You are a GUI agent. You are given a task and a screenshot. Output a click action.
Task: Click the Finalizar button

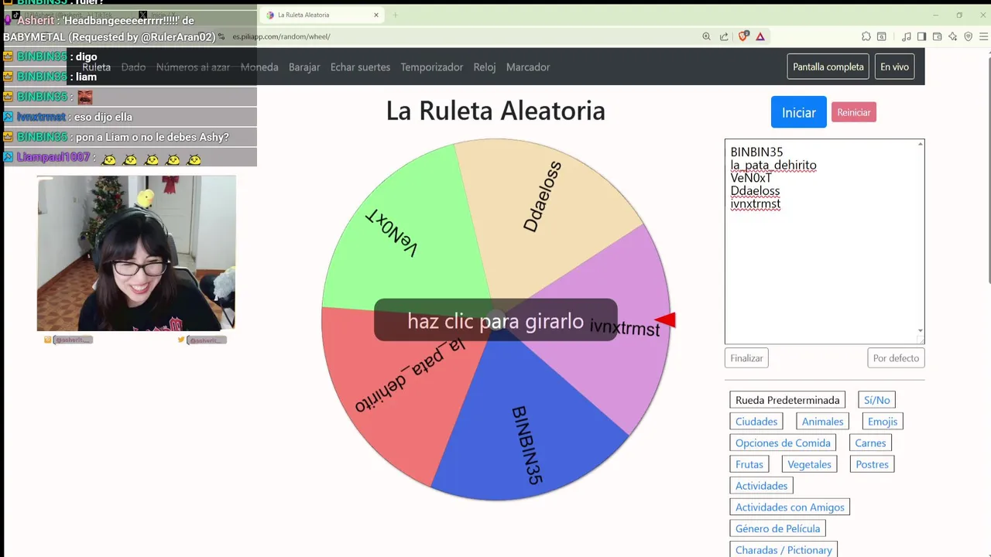tap(747, 358)
